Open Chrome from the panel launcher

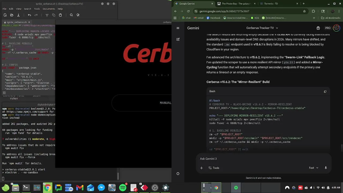tap(47, 188)
